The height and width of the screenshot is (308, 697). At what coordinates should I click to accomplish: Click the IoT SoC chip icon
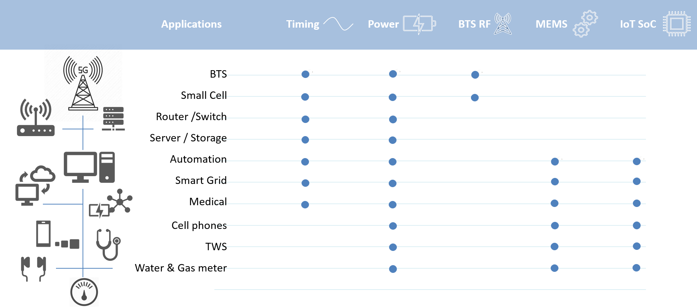677,24
